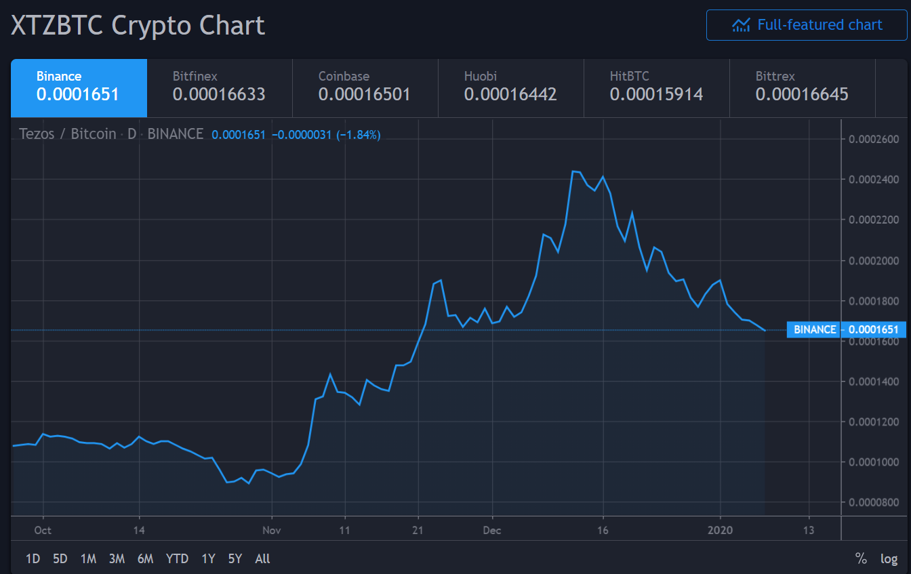
Task: Set the chart range to 5Y
Action: 235,558
